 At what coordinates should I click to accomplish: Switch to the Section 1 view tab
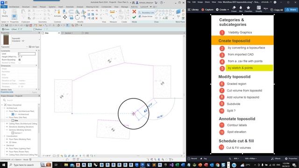69,33
